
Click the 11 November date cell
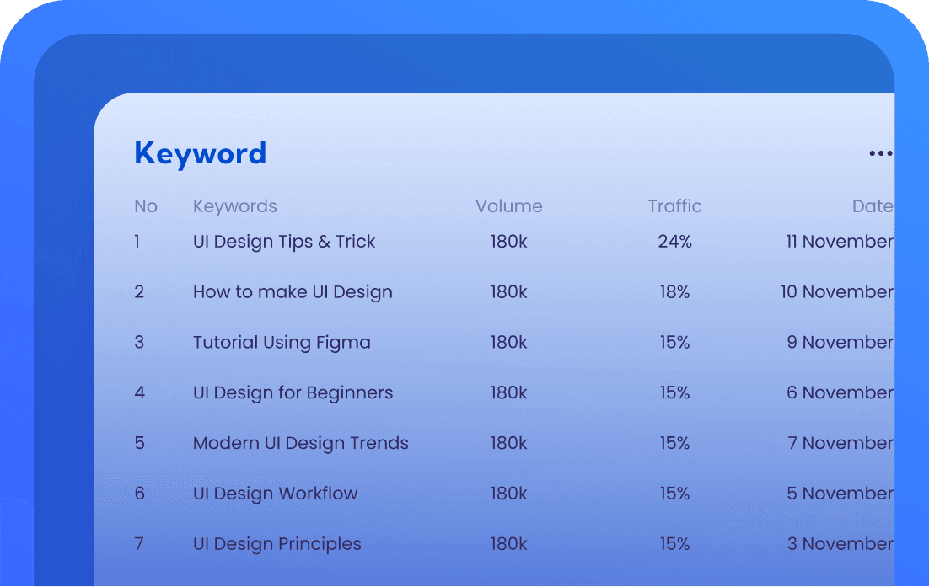839,242
